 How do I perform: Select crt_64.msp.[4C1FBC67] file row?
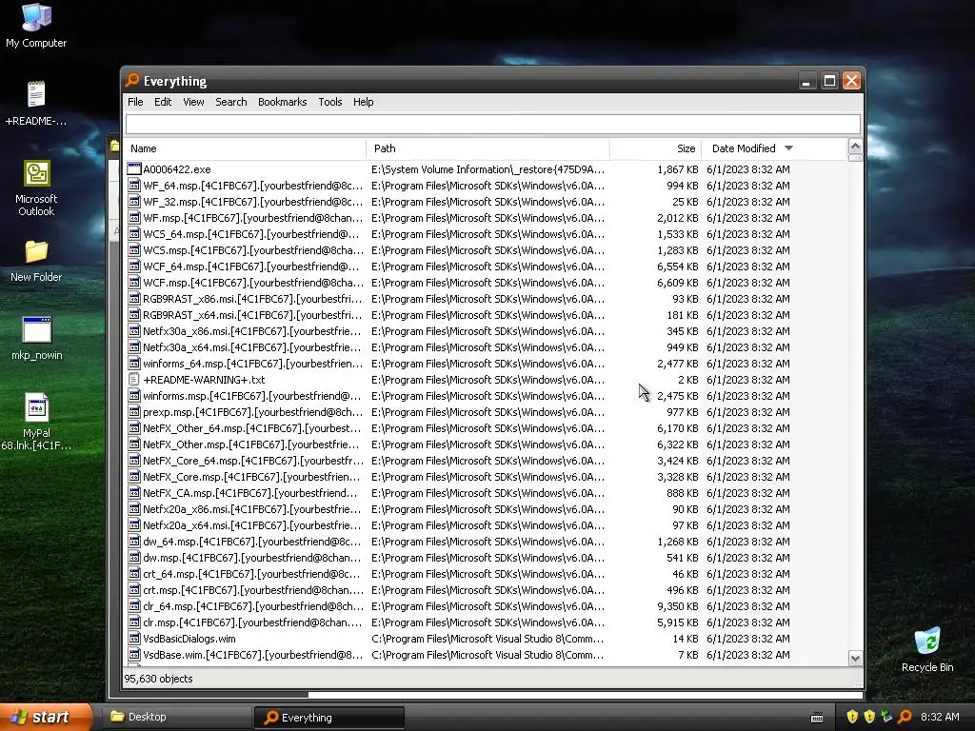[487, 574]
